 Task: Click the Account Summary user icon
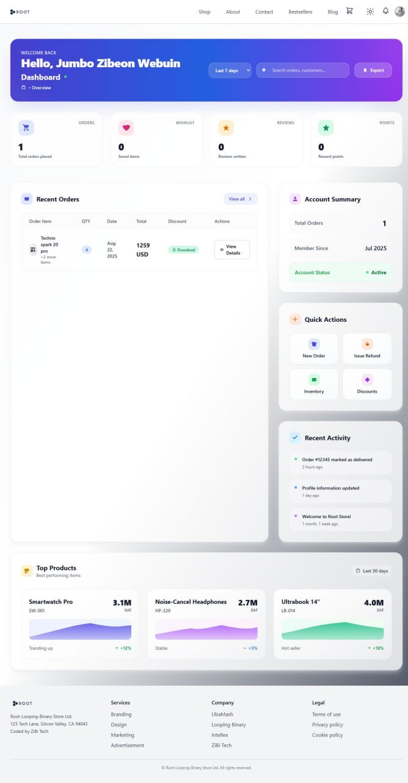(295, 199)
